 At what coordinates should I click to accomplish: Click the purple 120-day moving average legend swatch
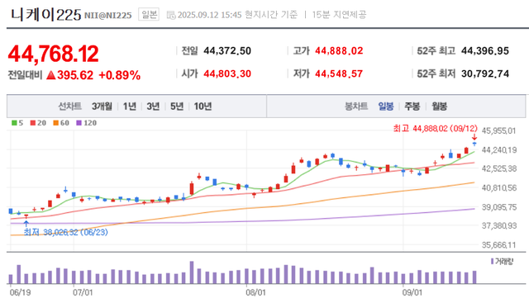coord(79,123)
